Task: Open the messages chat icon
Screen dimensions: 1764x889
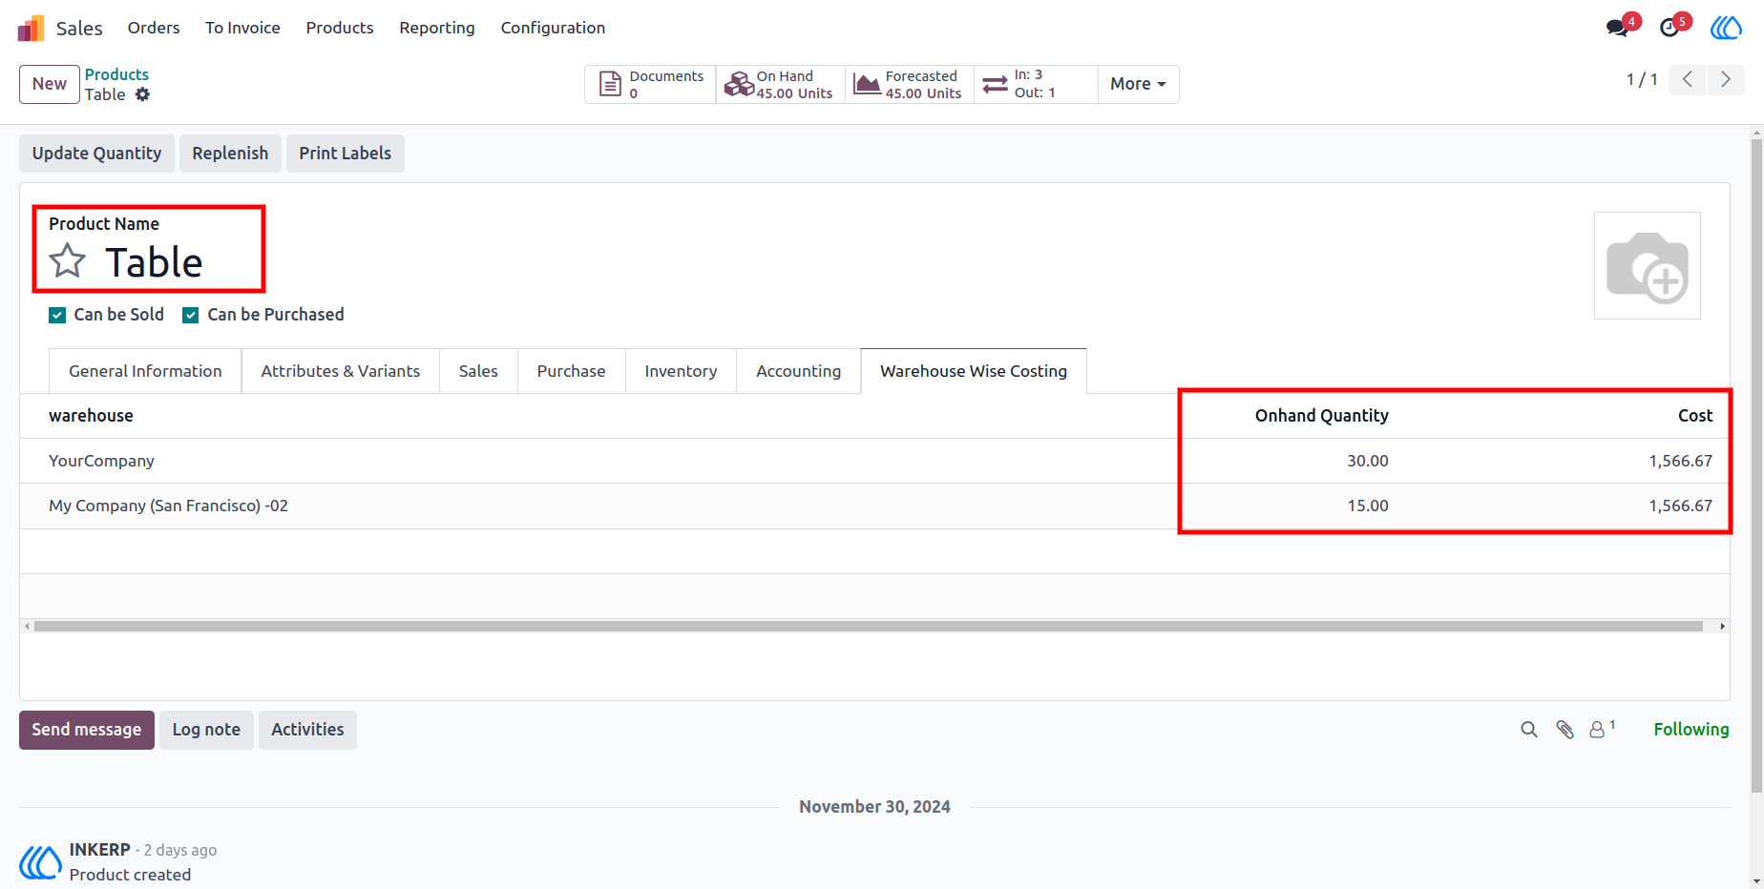Action: point(1617,28)
